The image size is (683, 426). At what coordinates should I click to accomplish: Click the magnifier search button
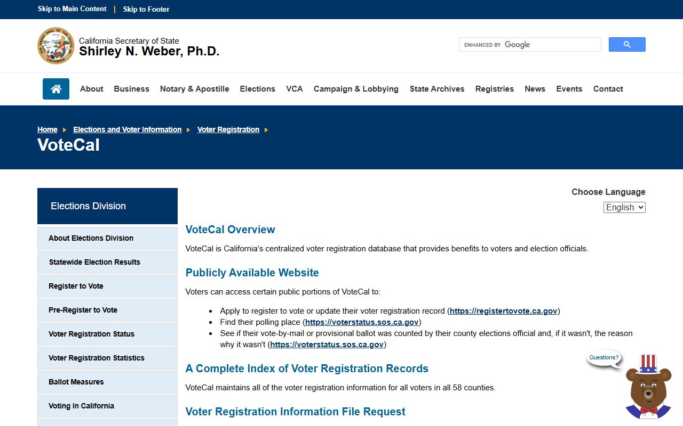(x=627, y=45)
